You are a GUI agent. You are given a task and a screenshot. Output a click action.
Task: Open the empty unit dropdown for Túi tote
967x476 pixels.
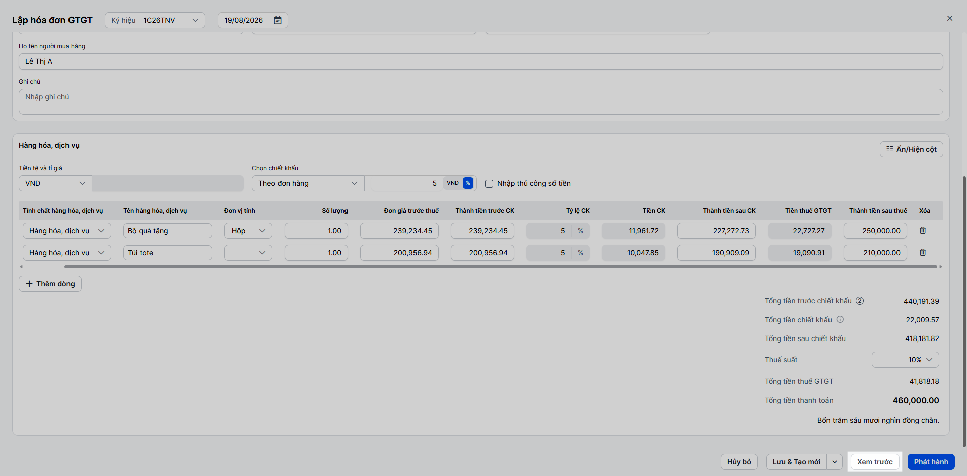coord(248,253)
